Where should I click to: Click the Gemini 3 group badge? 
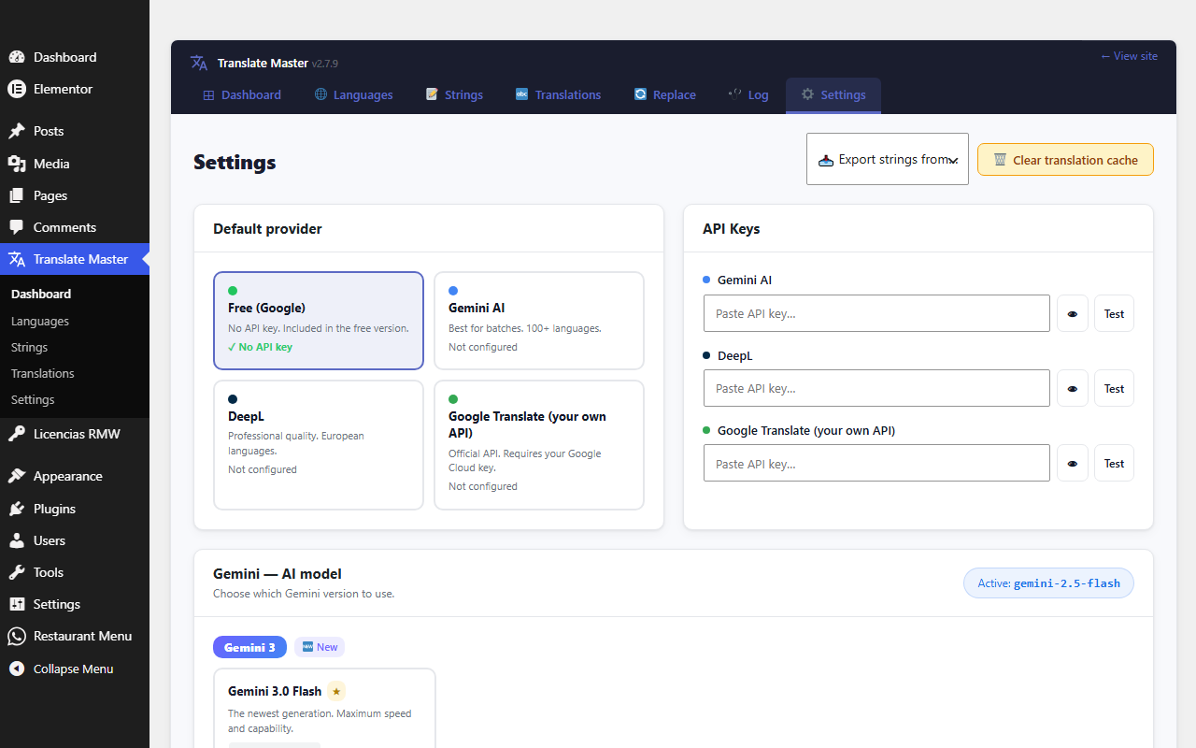[249, 647]
